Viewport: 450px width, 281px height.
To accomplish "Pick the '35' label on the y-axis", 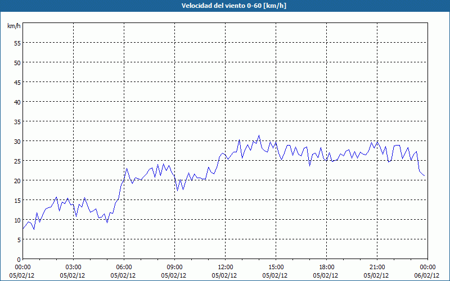I will tap(17, 122).
